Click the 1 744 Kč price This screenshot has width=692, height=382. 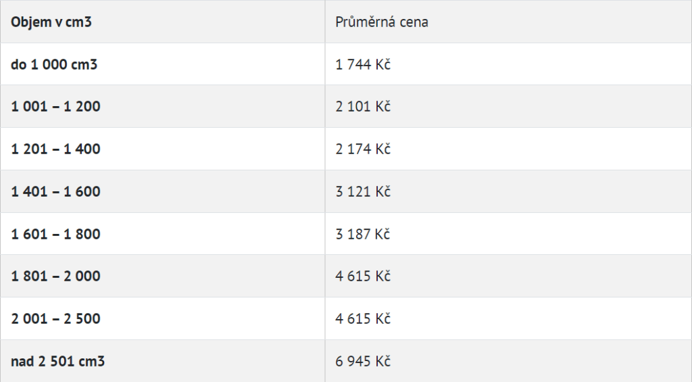pyautogui.click(x=363, y=64)
